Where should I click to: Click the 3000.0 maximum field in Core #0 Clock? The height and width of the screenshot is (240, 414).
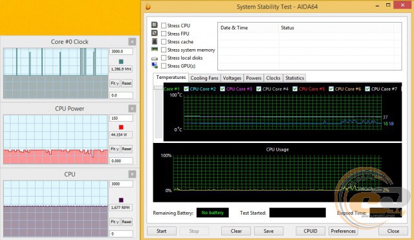pyautogui.click(x=121, y=52)
